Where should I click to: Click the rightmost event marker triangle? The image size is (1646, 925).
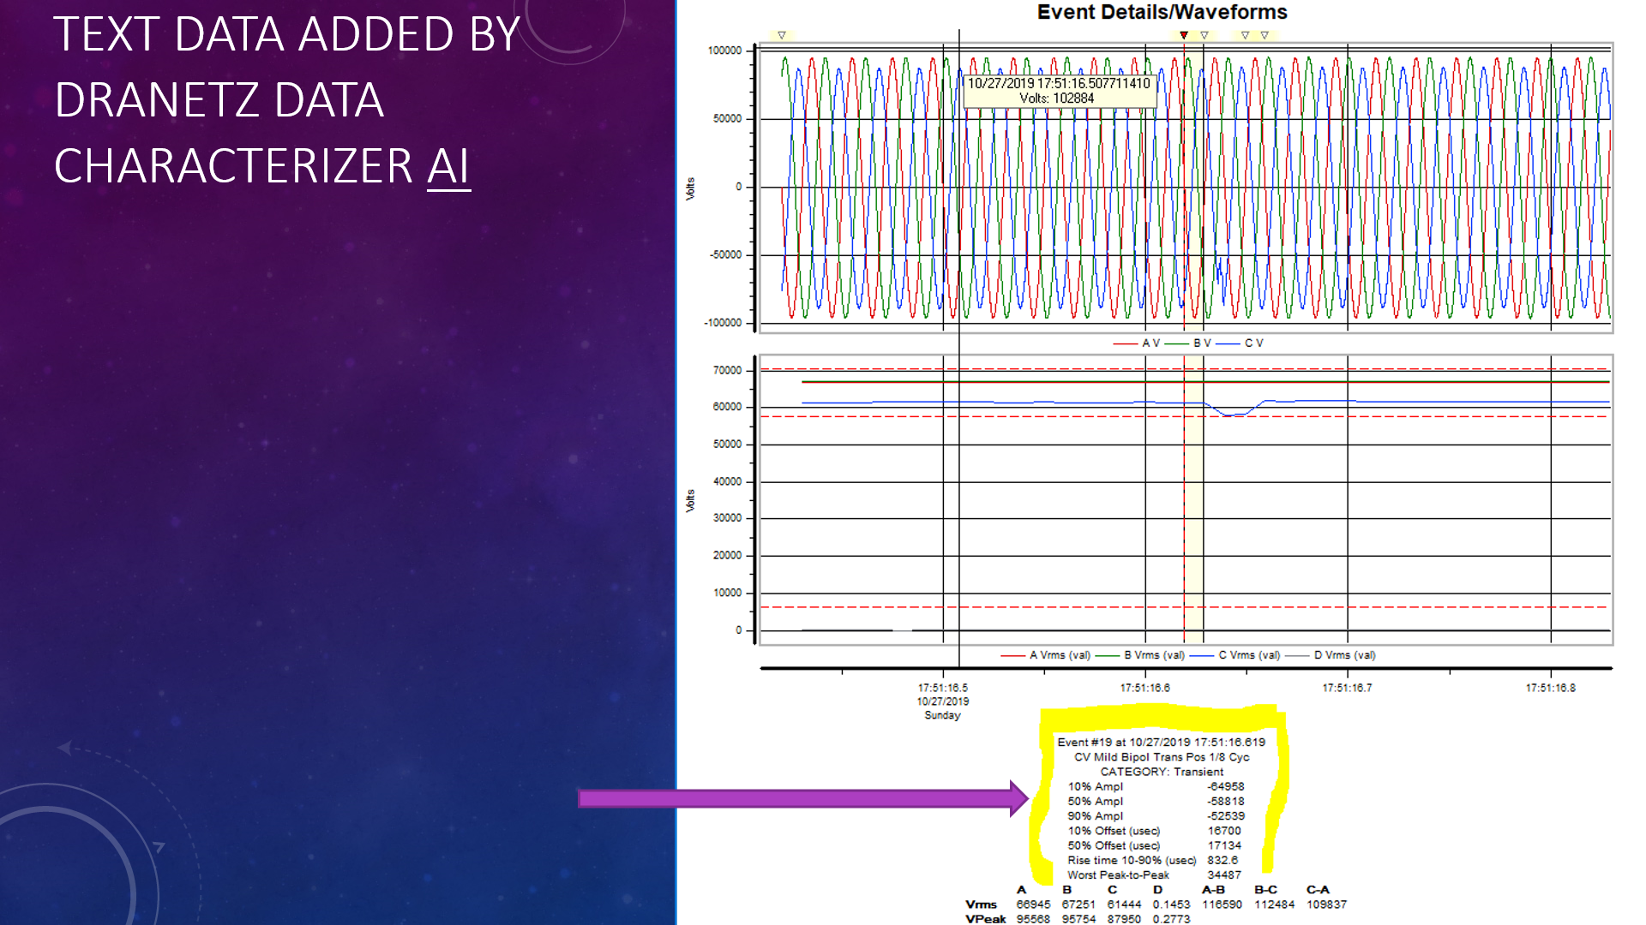click(x=1265, y=35)
